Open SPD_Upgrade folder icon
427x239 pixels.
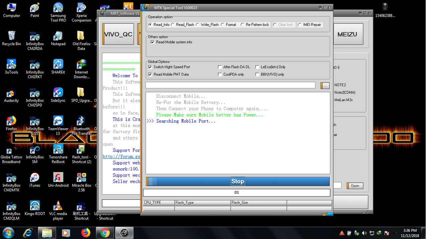click(81, 95)
